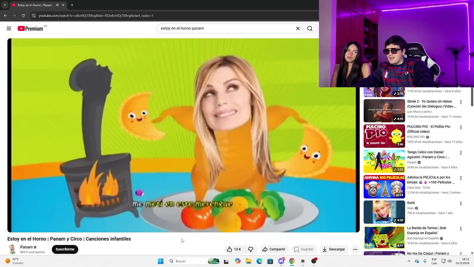Image resolution: width=474 pixels, height=267 pixels.
Task: Go back with the browser back arrow
Action: [x=5, y=16]
